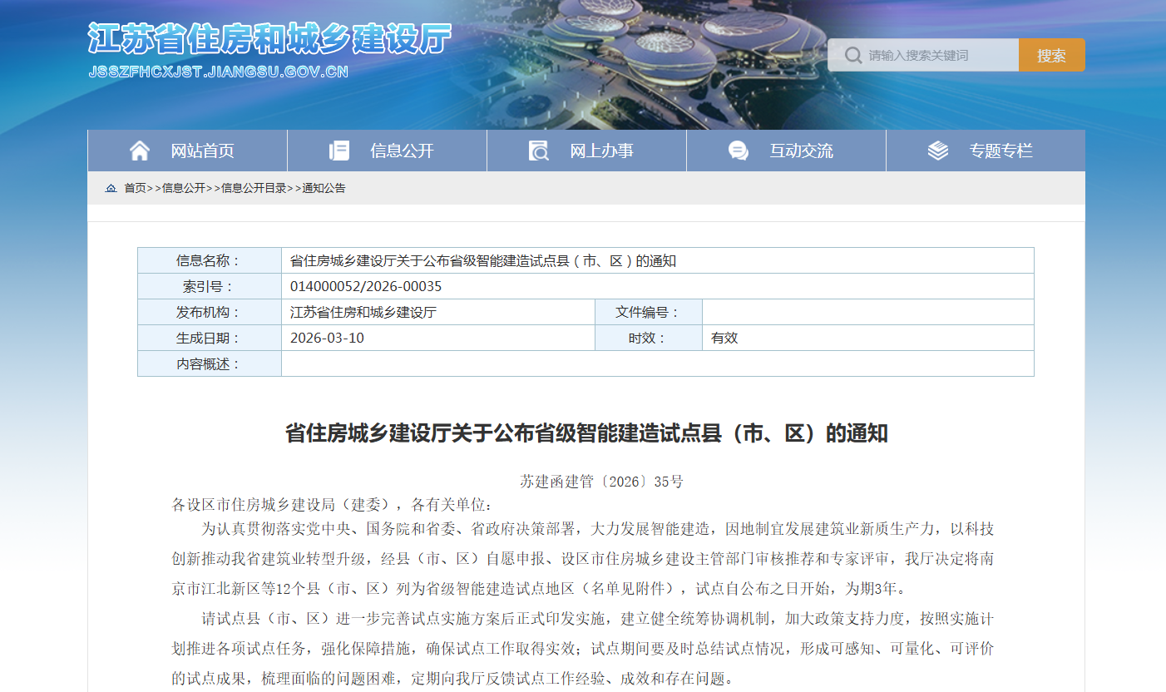Click the home icon on 网站首页 menu
This screenshot has height=692, width=1166.
[x=140, y=150]
